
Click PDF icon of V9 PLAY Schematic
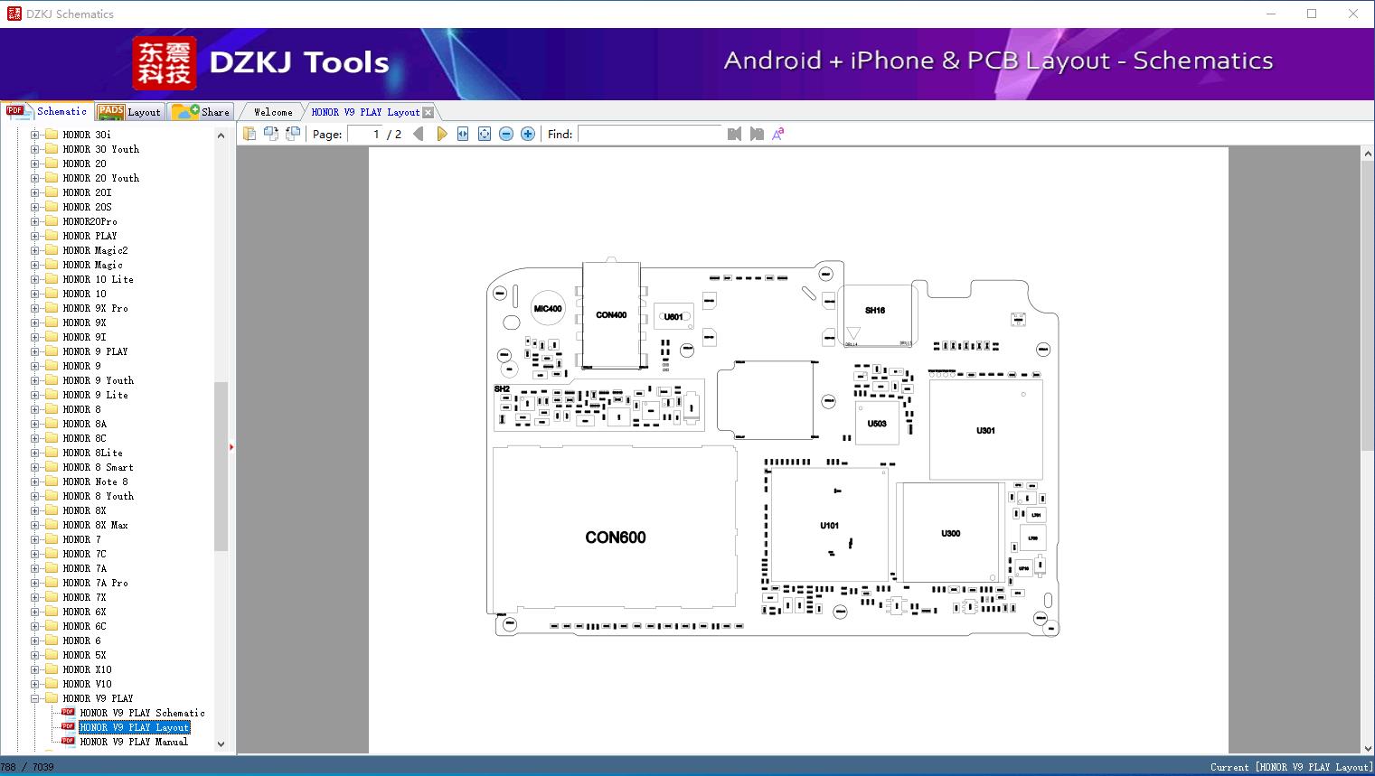pos(68,712)
